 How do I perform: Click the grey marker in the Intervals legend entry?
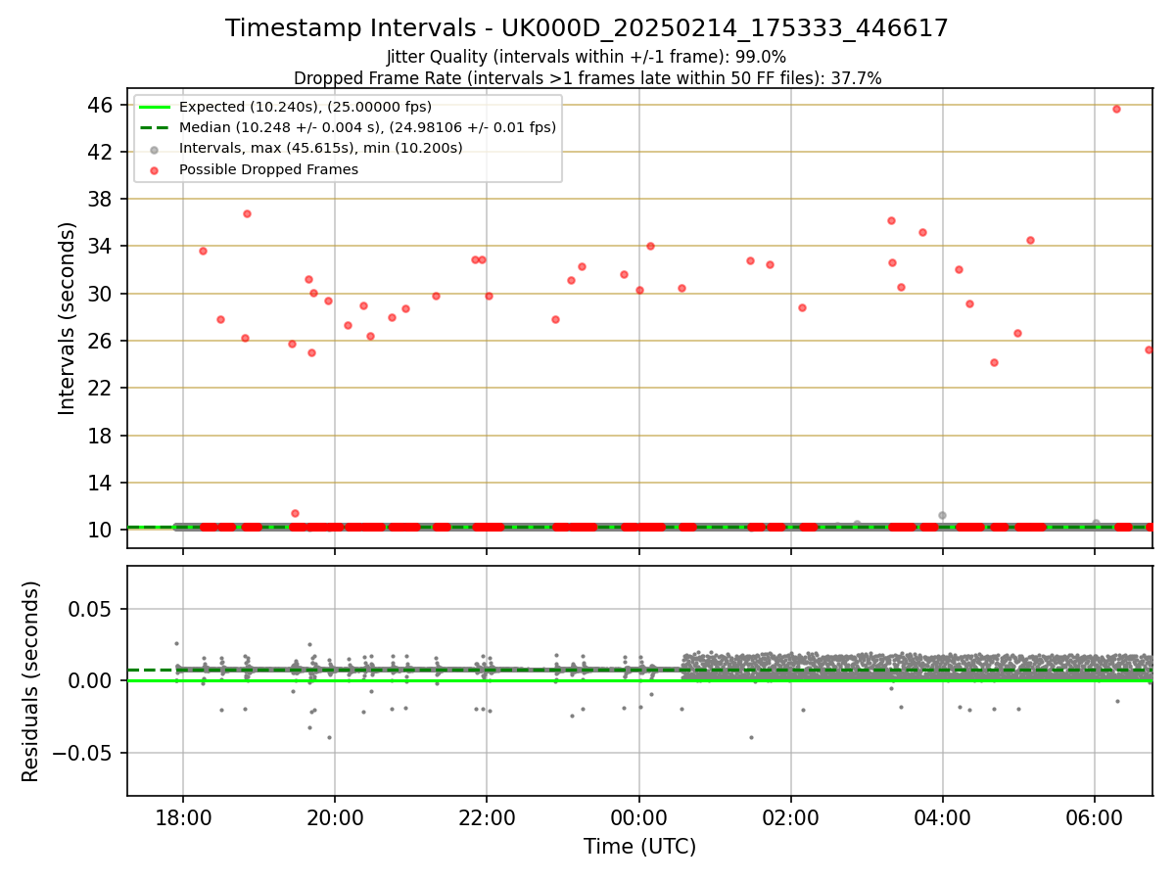coord(155,149)
